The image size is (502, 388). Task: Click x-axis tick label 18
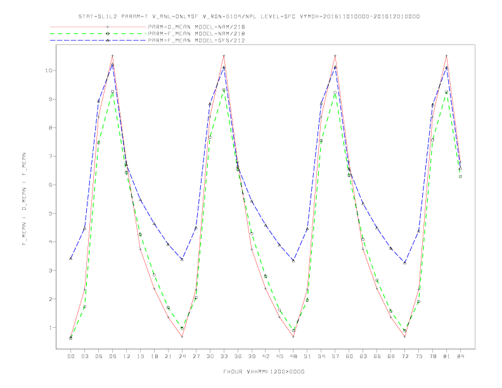(154, 356)
